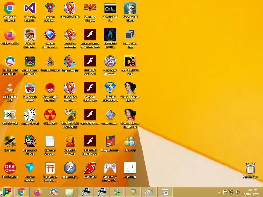Launch Mad Avians IN SPACE! icon

pyautogui.click(x=30, y=61)
